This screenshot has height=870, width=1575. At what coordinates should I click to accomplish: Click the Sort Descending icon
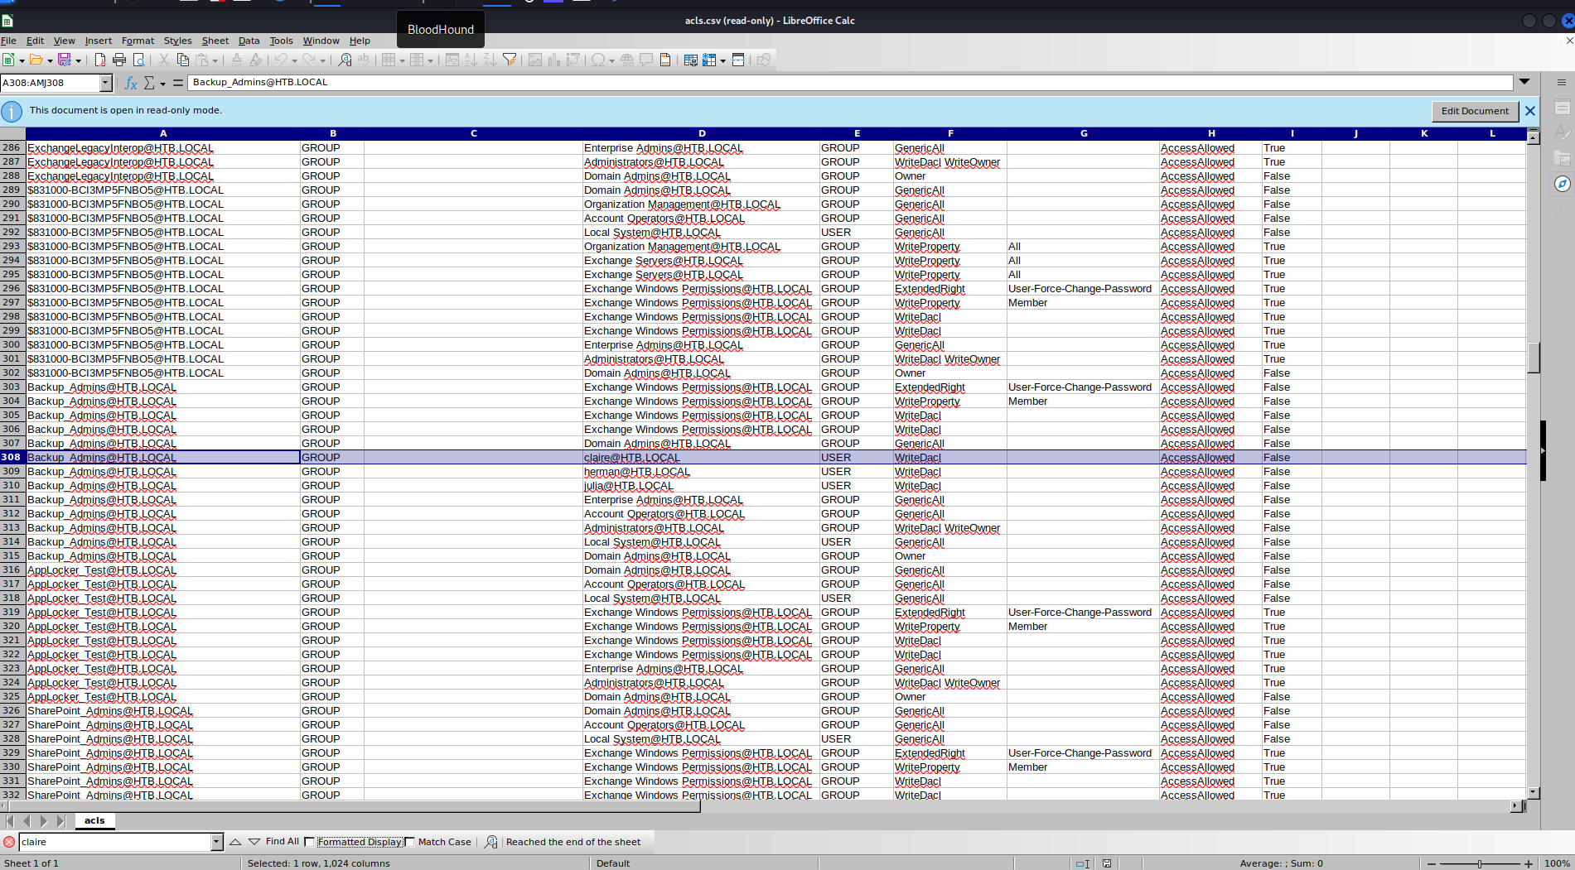click(x=490, y=60)
